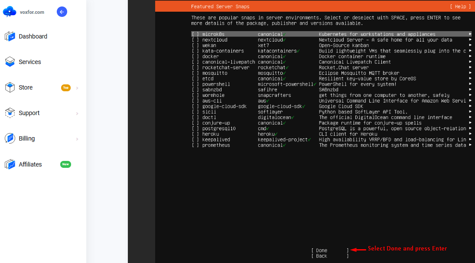Click the Store sidebar icon
The width and height of the screenshot is (475, 263).
(10, 87)
